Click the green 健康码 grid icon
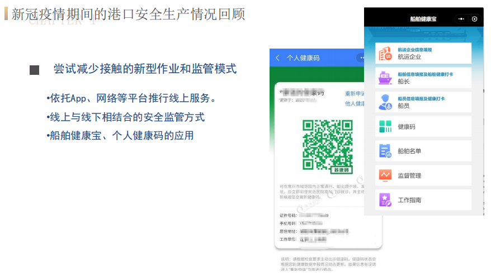This screenshot has height=277, width=491. click(385, 127)
